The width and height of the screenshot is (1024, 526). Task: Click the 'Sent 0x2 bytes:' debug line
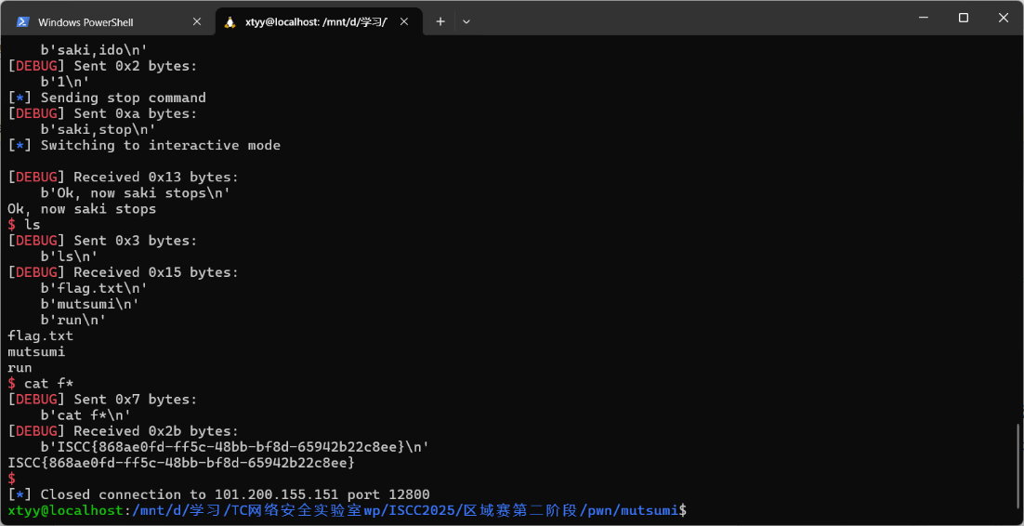(102, 66)
